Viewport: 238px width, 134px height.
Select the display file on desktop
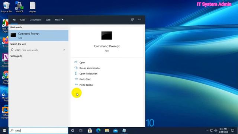[x=32, y=7]
